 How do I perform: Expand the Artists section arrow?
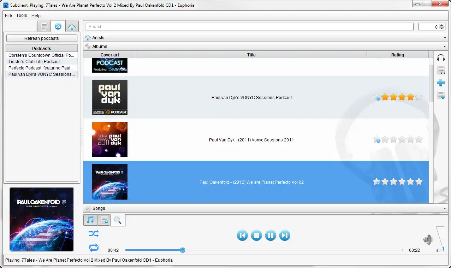pos(445,38)
